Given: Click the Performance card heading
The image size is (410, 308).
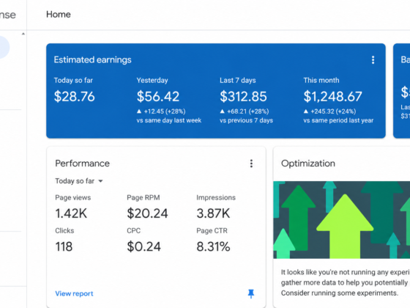Looking at the screenshot, I should [82, 164].
